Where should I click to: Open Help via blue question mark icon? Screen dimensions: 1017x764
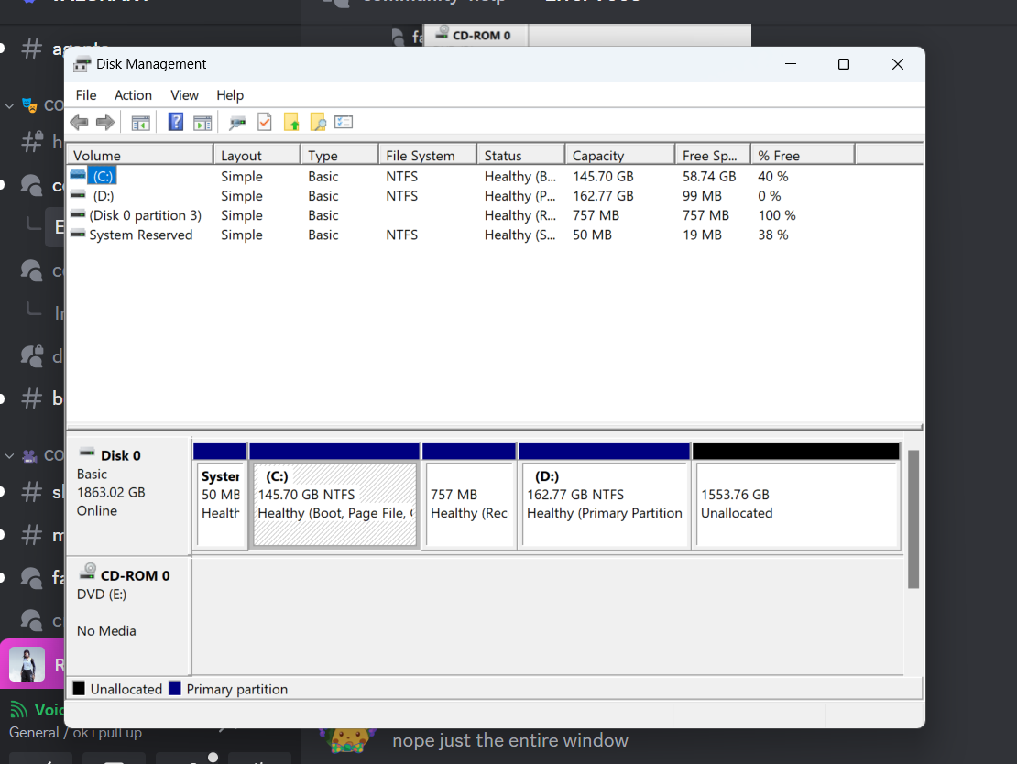(x=176, y=122)
